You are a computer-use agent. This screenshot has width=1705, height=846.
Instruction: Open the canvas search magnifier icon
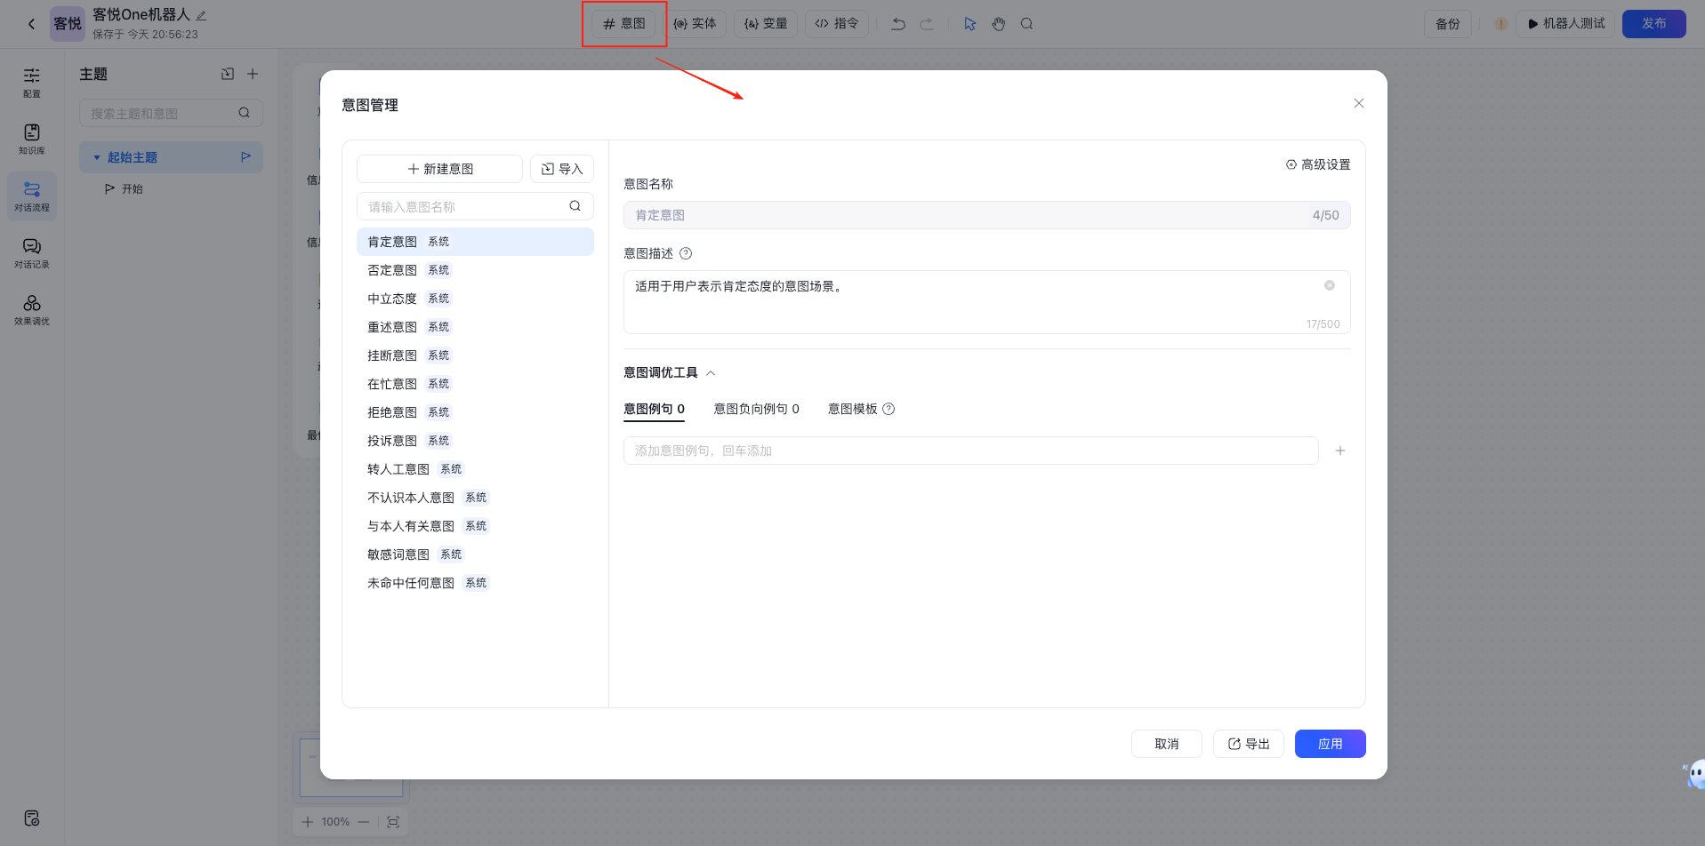[x=1026, y=24]
